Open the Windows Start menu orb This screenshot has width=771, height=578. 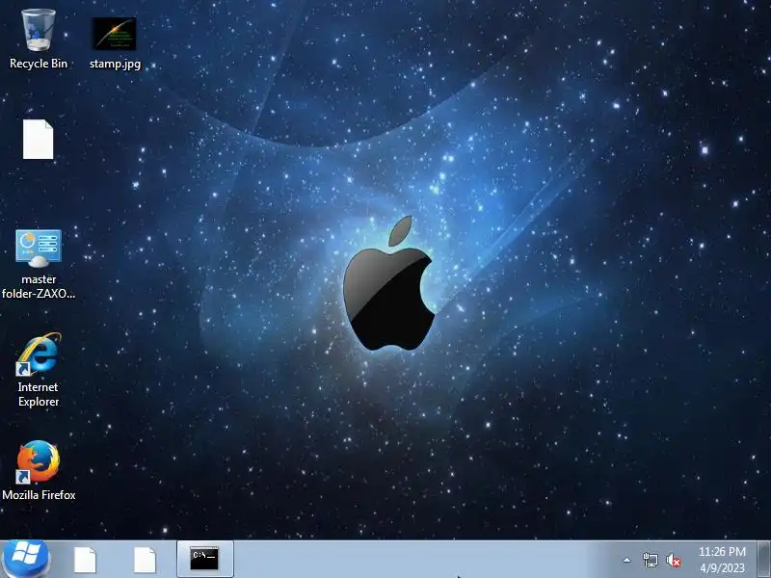tap(26, 560)
